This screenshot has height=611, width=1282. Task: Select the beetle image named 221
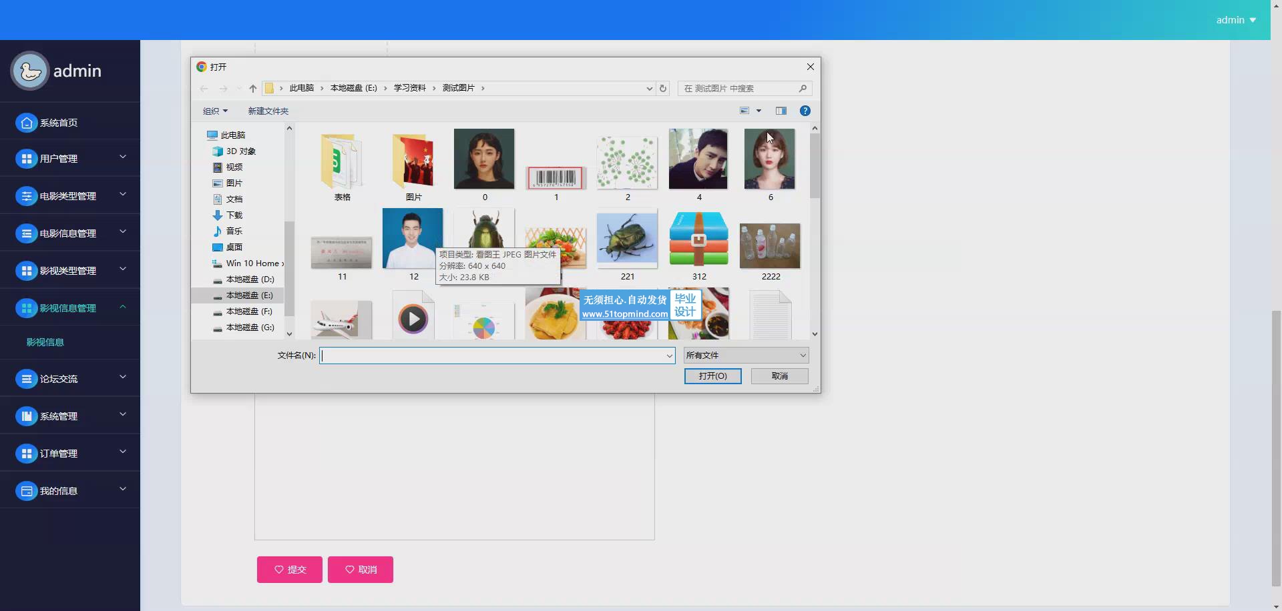tap(627, 240)
